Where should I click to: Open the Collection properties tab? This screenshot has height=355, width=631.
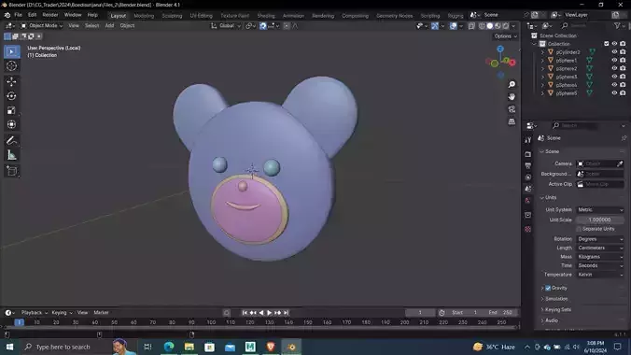(x=528, y=215)
